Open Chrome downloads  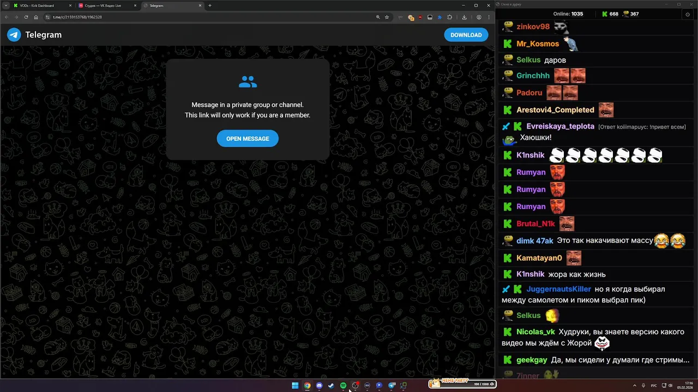click(x=464, y=17)
